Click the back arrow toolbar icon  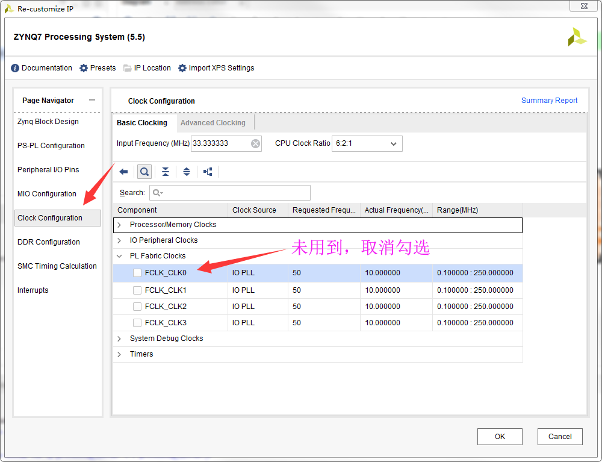123,172
